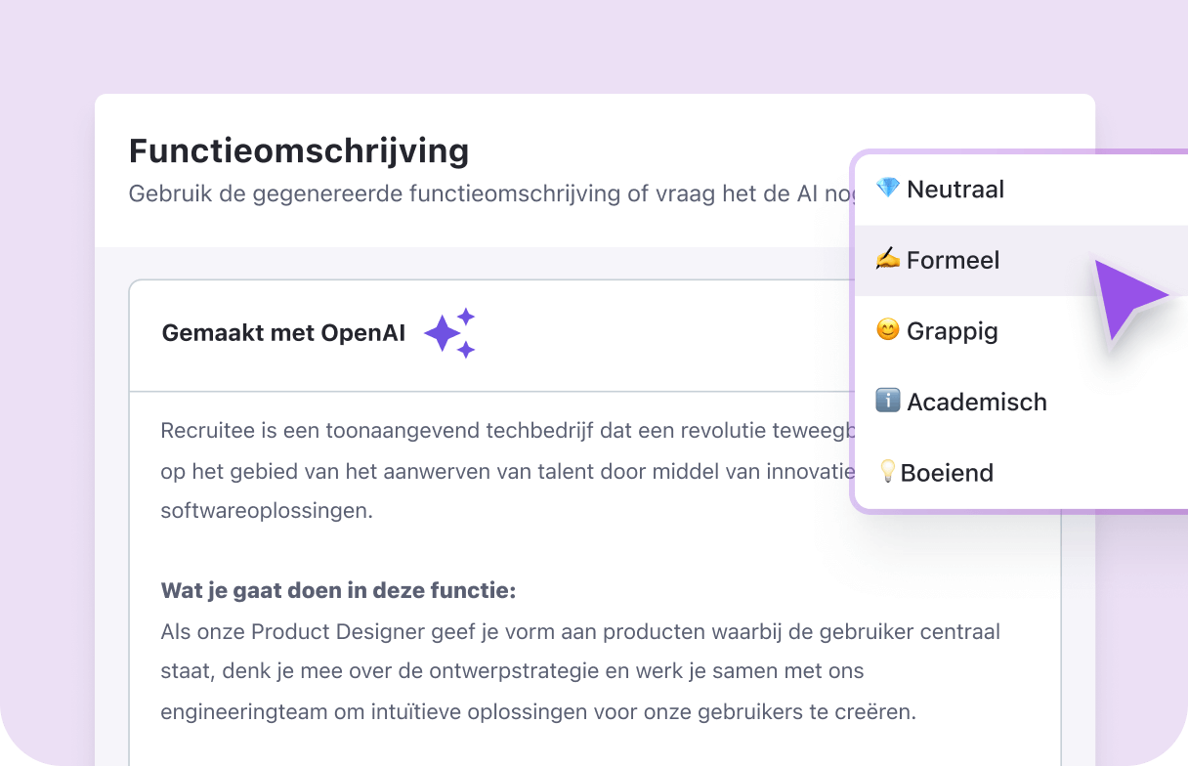The height and width of the screenshot is (766, 1188).
Task: Select the Formeel tone option
Action: point(954,260)
